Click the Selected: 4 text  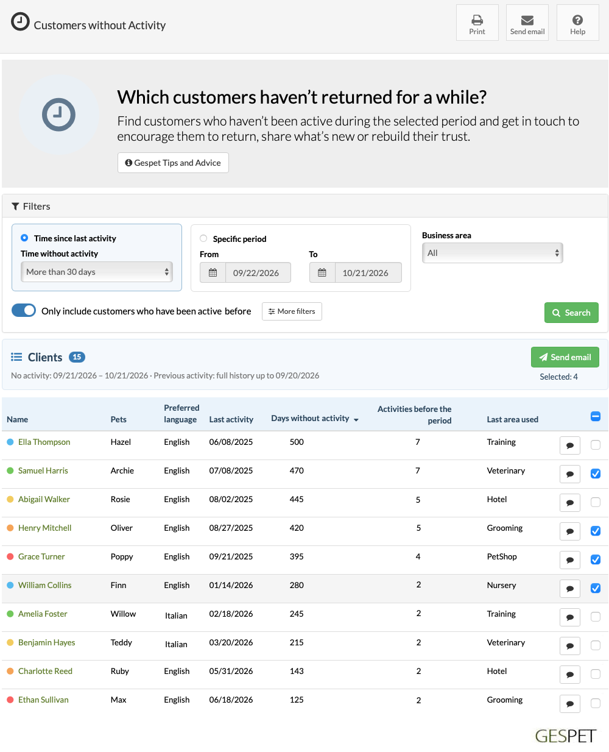(x=558, y=377)
